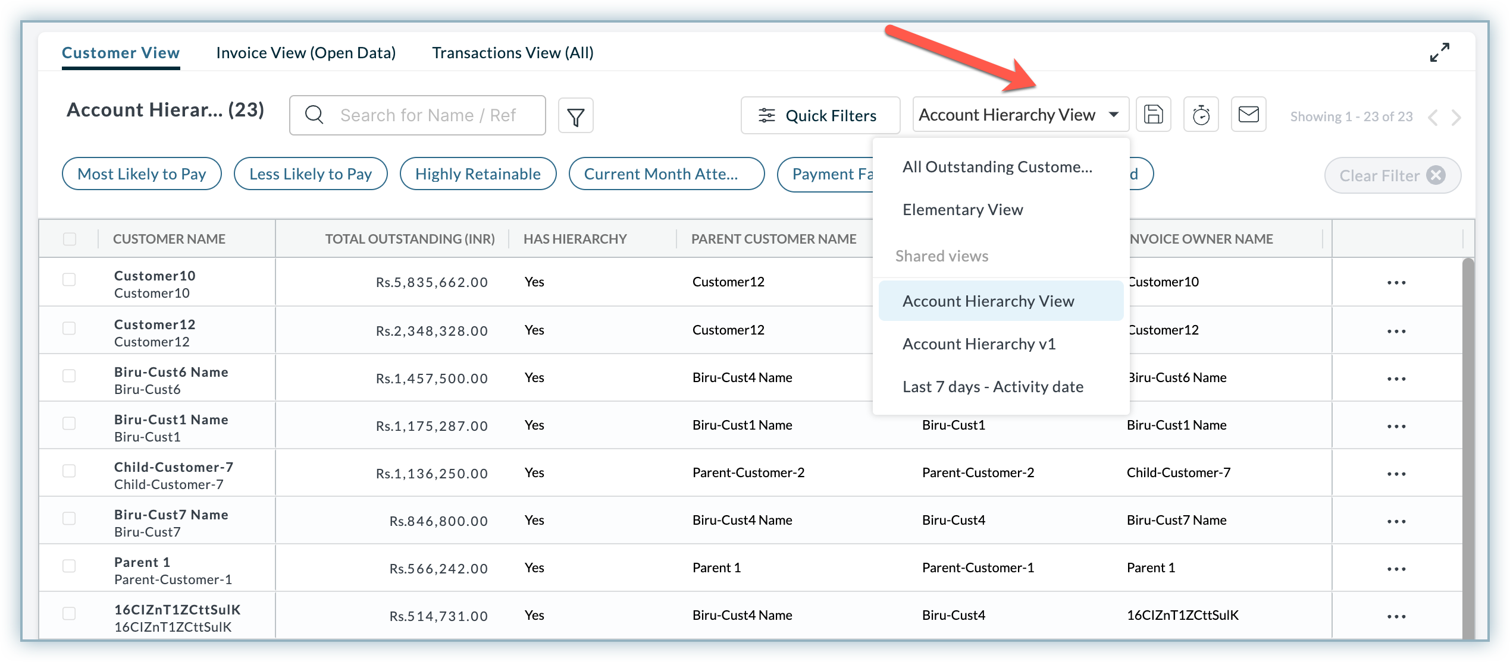Open more options for Parent 1 row
The height and width of the screenshot is (662, 1510).
coord(1396,569)
